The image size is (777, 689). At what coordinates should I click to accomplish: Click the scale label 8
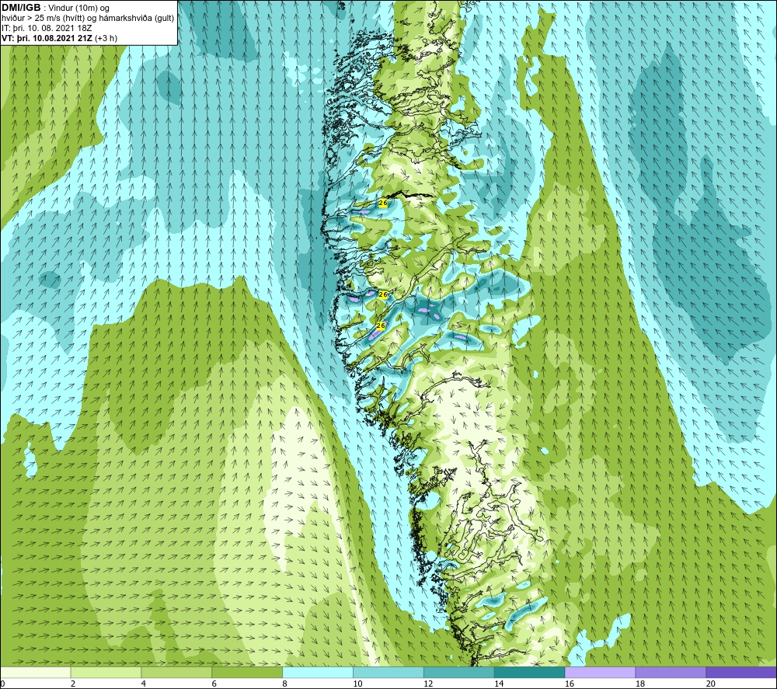click(285, 684)
